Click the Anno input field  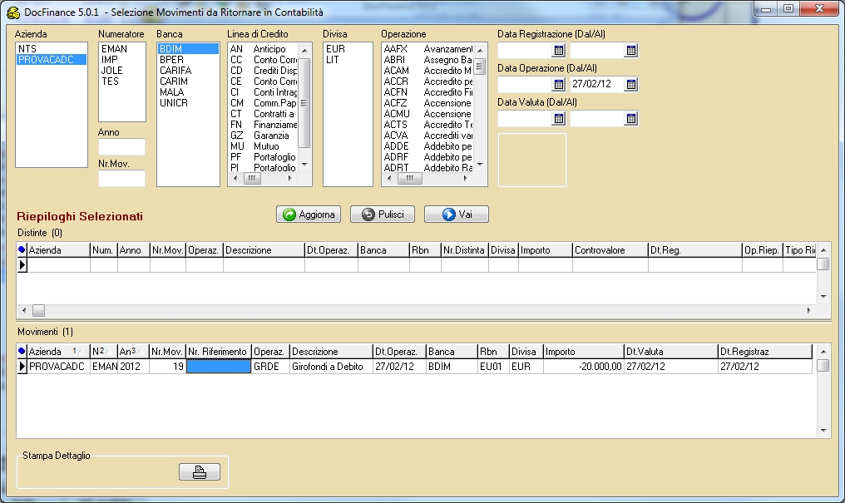[121, 147]
